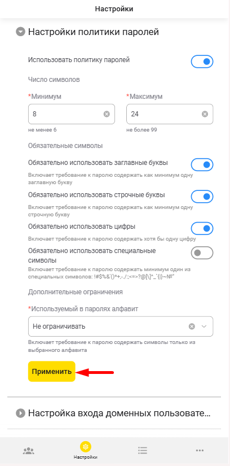Screen dimensions: 230x466
Task: Open the users icon in bottom navigation
Action: click(x=29, y=451)
